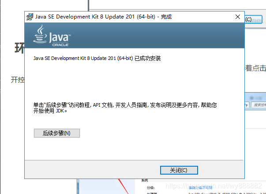Click the Java installer title bar icon
266x194 pixels.
(30, 17)
